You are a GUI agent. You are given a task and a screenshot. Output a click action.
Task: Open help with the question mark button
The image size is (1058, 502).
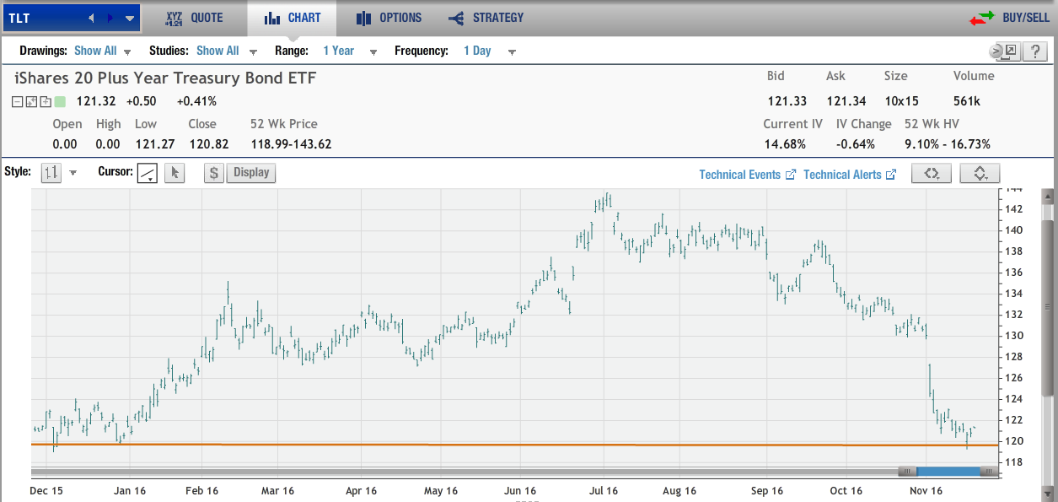tap(1034, 51)
